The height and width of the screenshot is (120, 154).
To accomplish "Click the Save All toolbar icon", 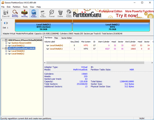I will coord(6,14).
